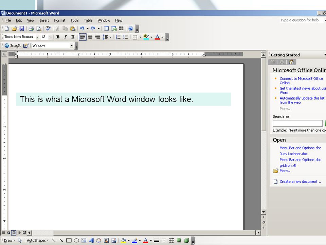This screenshot has height=245, width=326.
Task: Toggle Italic formatting
Action: [65, 37]
